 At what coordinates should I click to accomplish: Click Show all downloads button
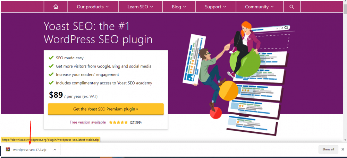pyautogui.click(x=328, y=149)
